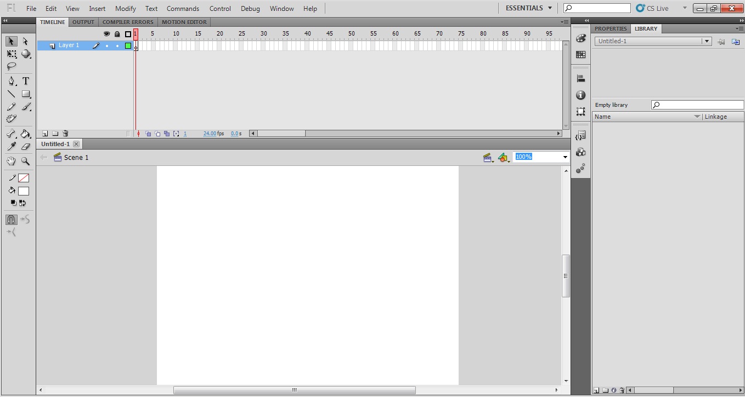Lock Layer 1 with the lock column dot
This screenshot has height=397, width=745.
pyautogui.click(x=117, y=45)
